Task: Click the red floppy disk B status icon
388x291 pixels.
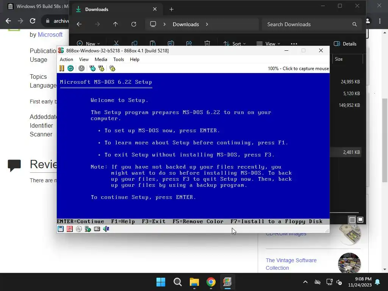Action: point(70,229)
